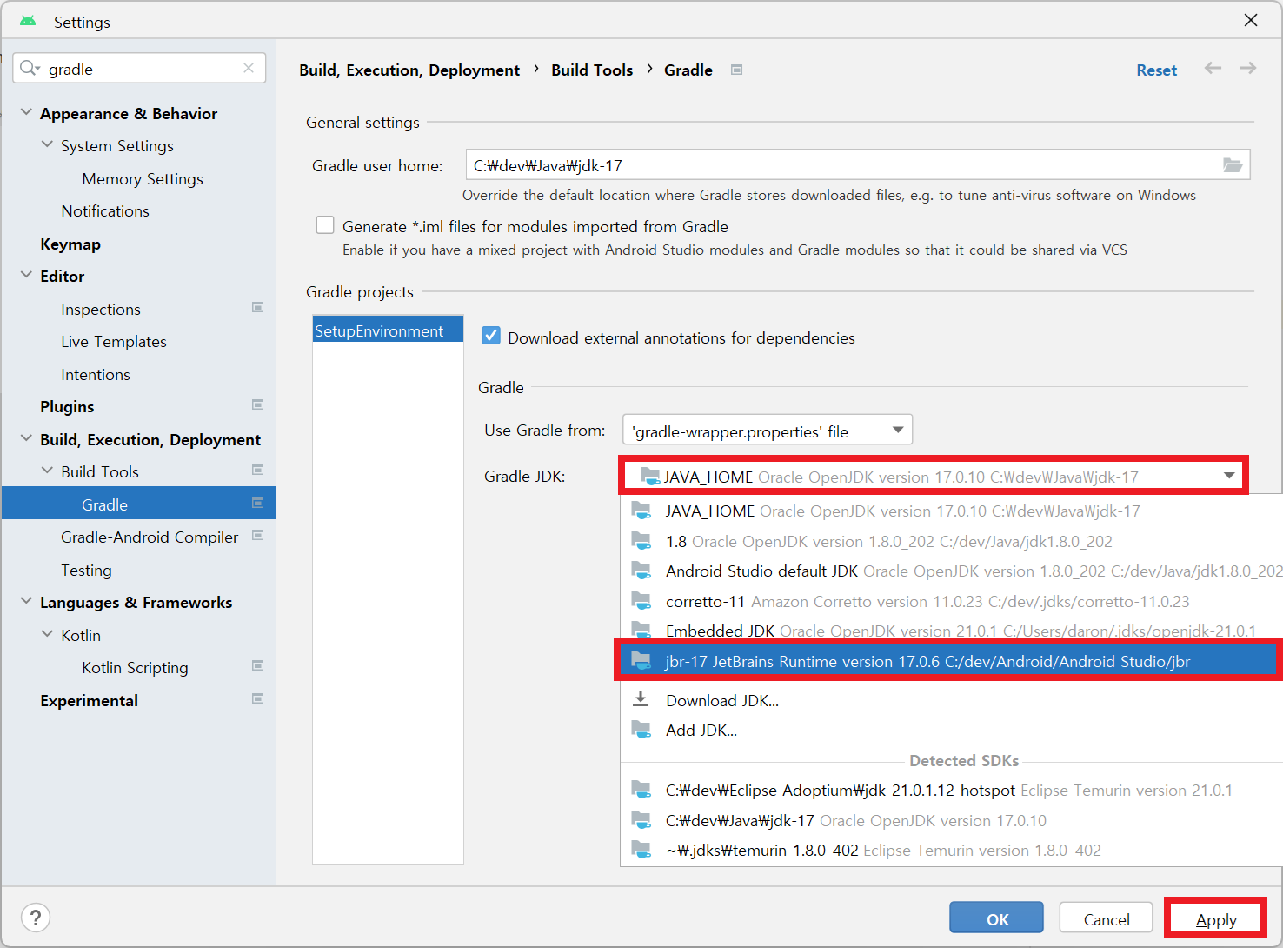Open Experimental settings
The image size is (1283, 948).
[89, 700]
